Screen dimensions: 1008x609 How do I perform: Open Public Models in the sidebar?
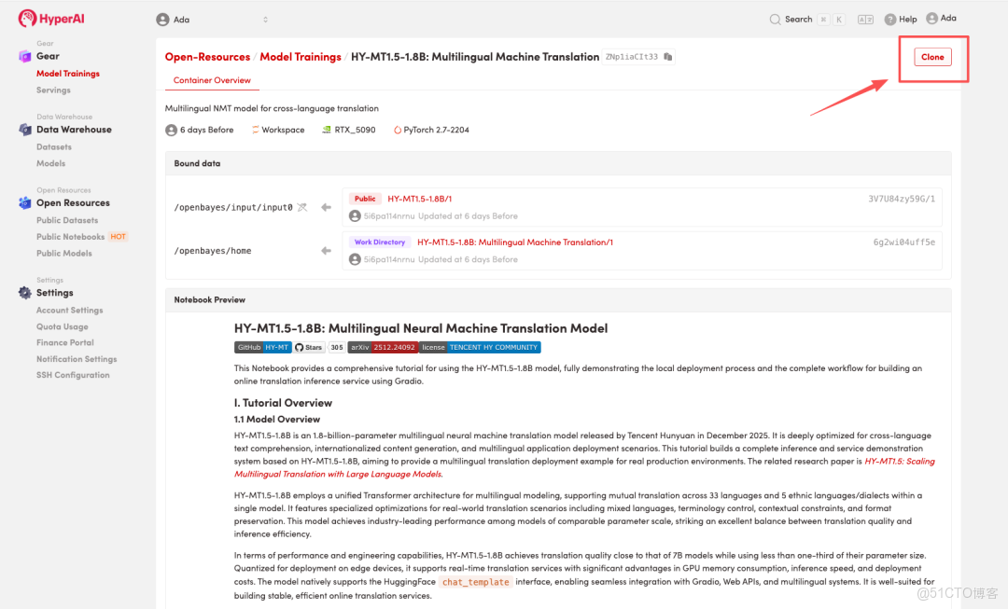pyautogui.click(x=64, y=253)
